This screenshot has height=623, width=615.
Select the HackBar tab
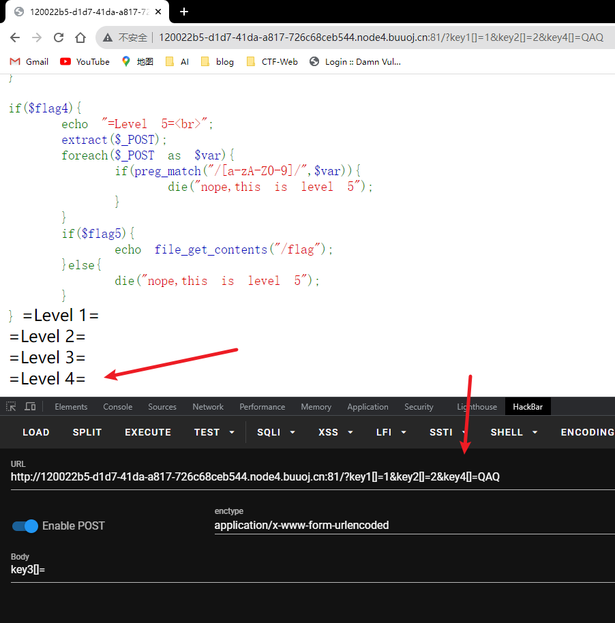[x=528, y=406]
